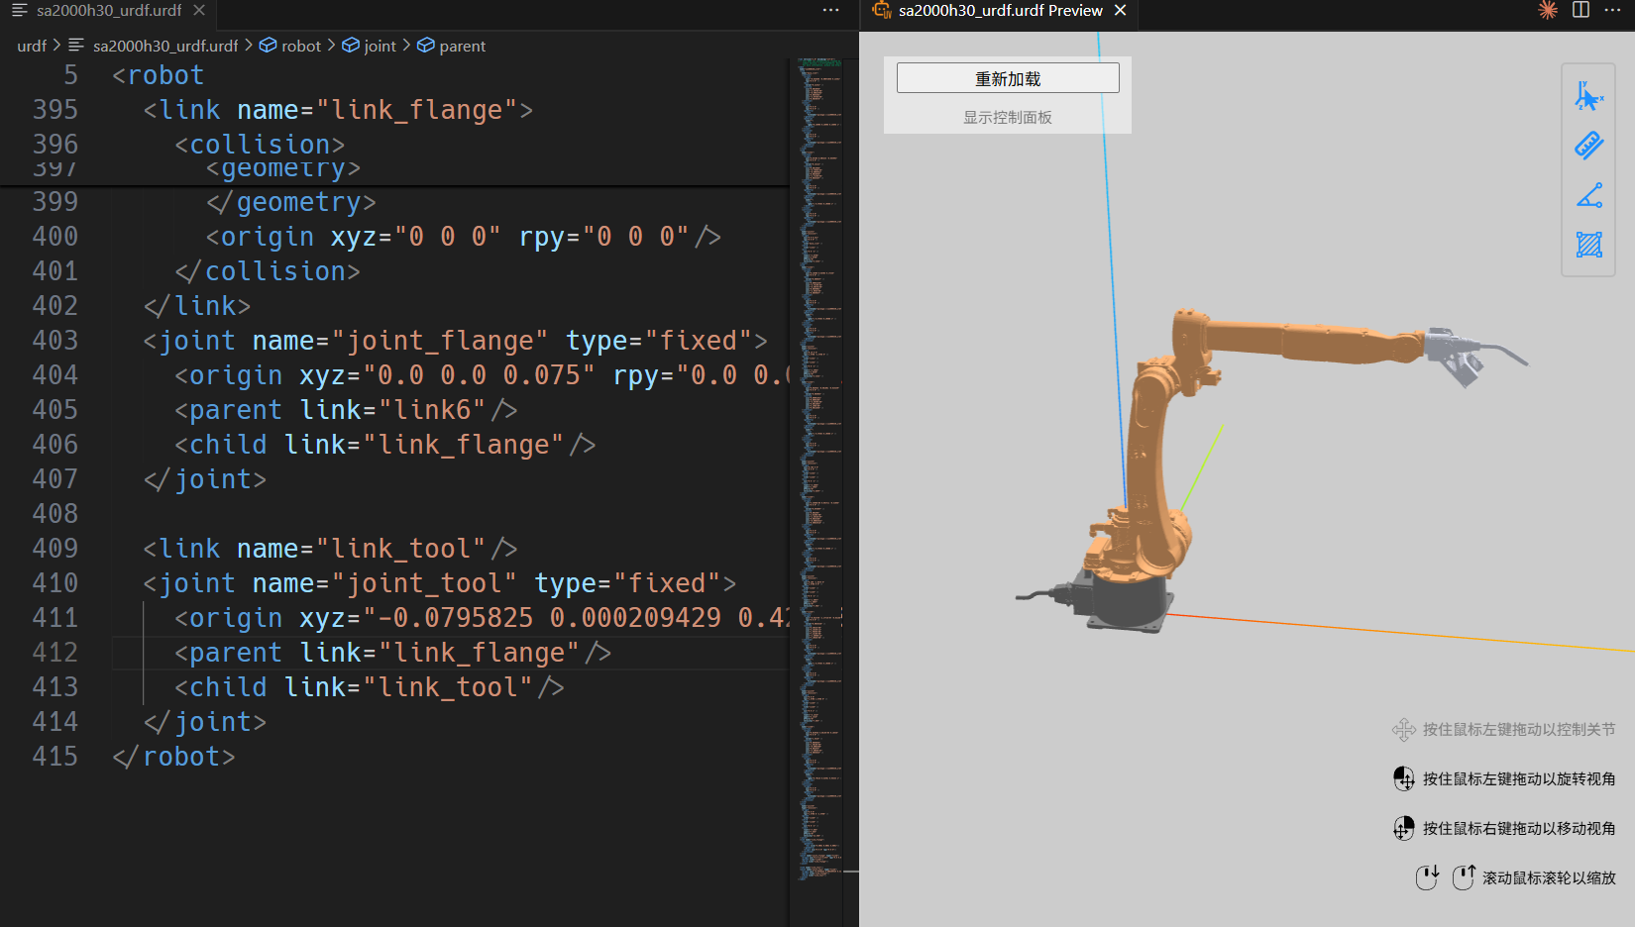Open more actions for the code editor
This screenshot has height=927, width=1635.
(x=830, y=10)
